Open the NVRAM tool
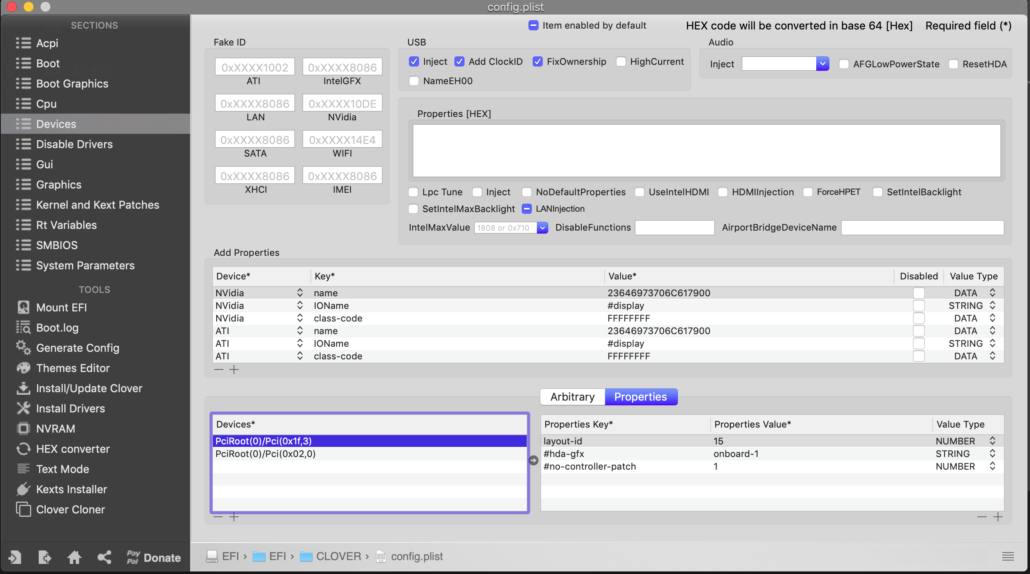The height and width of the screenshot is (574, 1030). 46,429
